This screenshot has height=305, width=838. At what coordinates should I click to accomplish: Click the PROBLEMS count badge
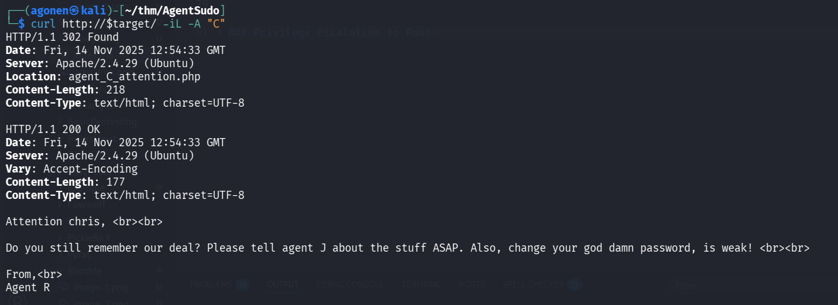243,284
